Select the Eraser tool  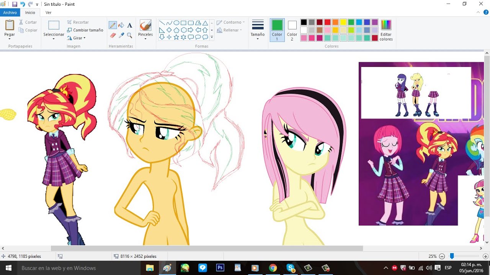click(113, 35)
